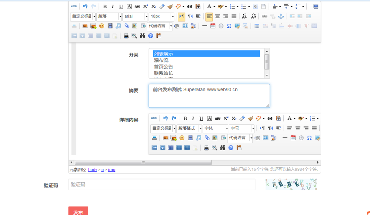Open ordered list dropdown arrow in outer editor
Screen dimensions: 370x215
click(237, 7)
